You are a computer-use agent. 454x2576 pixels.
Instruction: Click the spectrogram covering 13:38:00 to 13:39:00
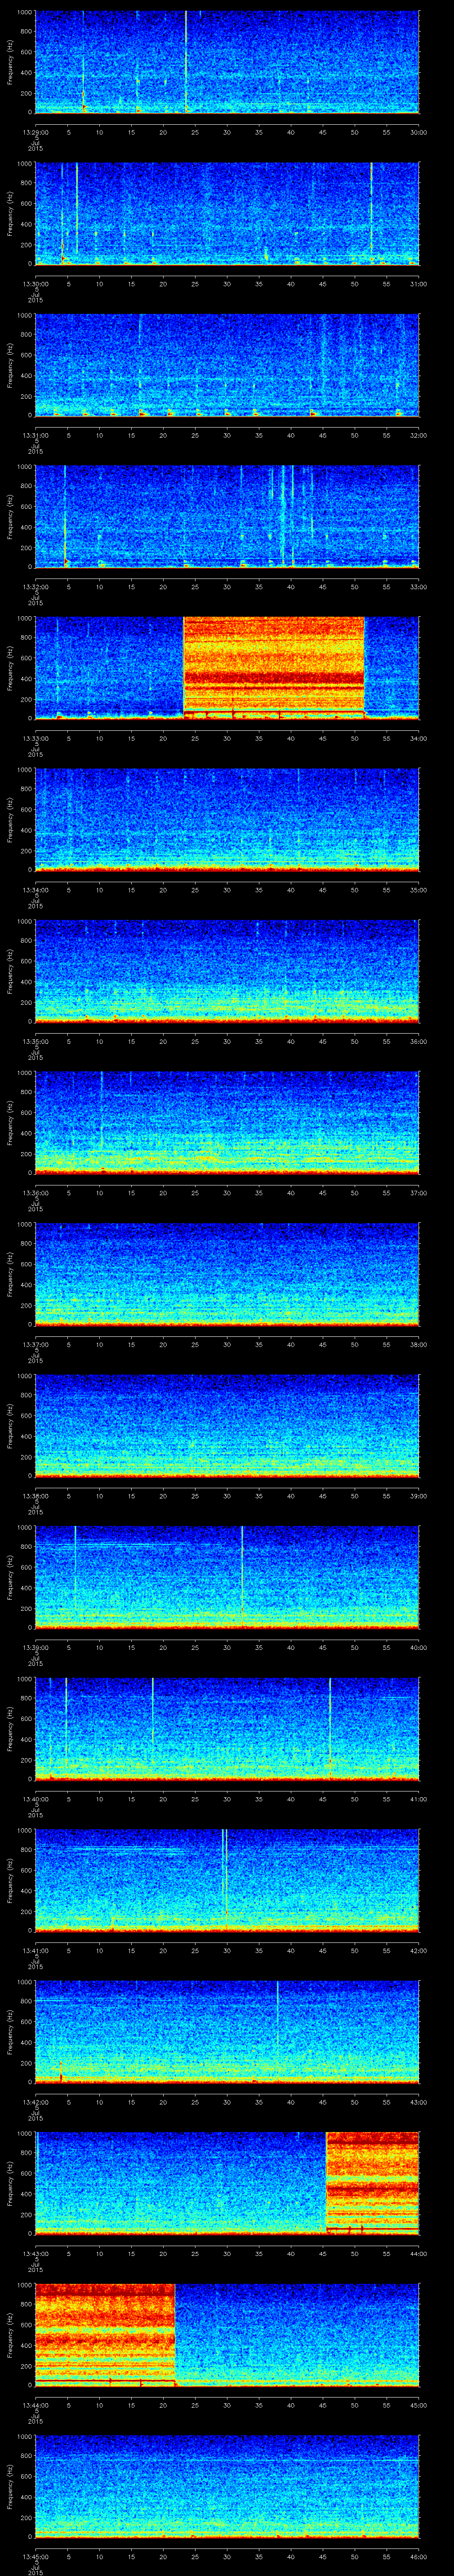227,1426
